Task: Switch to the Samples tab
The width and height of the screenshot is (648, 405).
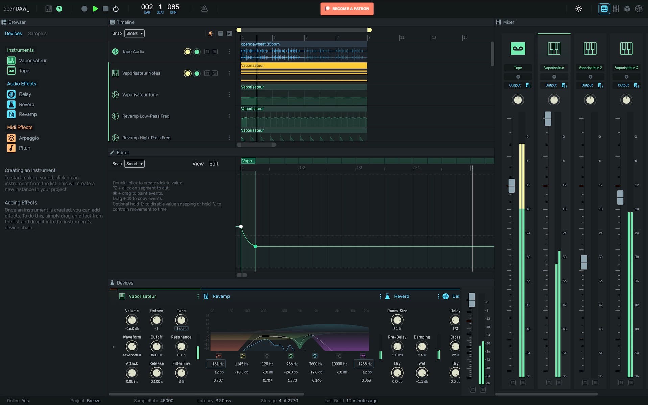Action: (37, 33)
